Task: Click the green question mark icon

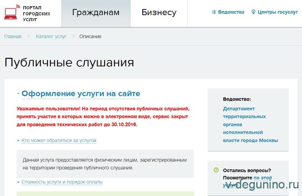Action: [x=216, y=170]
